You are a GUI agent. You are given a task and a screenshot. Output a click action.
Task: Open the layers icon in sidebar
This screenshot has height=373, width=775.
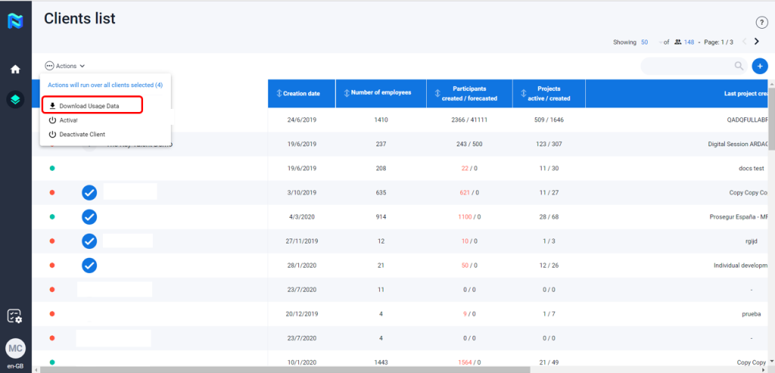(15, 99)
